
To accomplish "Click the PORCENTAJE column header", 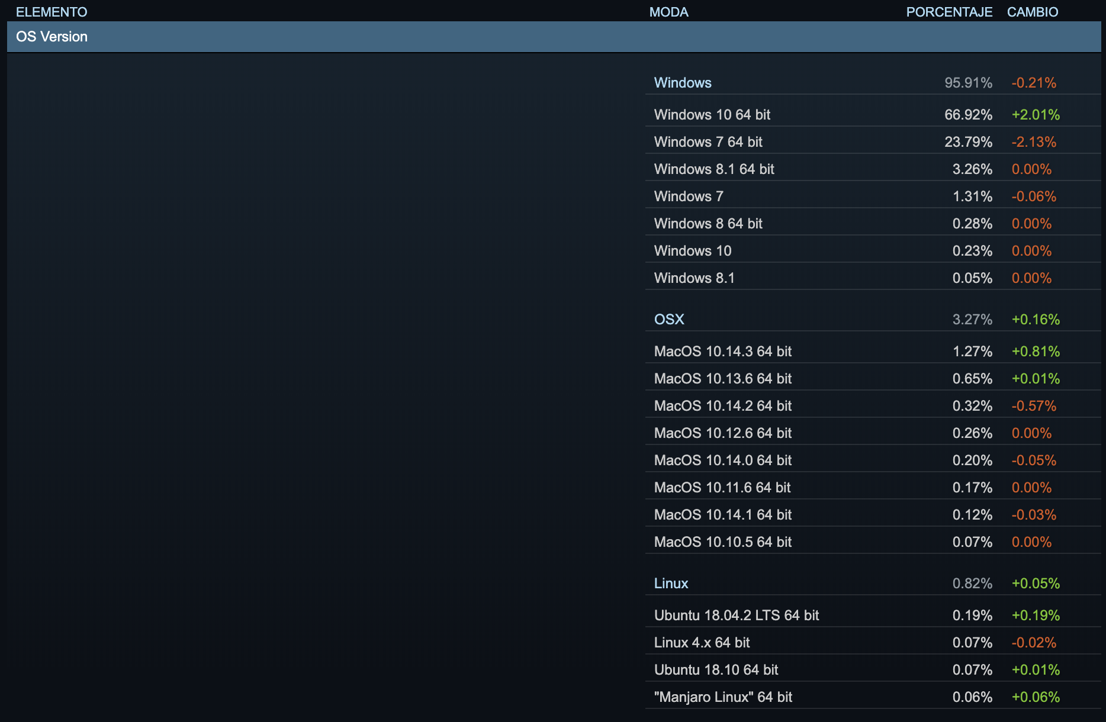I will pos(949,12).
